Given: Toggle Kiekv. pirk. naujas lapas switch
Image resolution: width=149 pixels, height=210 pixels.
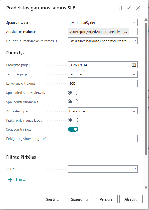Looking at the screenshot, I should pyautogui.click(x=73, y=120).
